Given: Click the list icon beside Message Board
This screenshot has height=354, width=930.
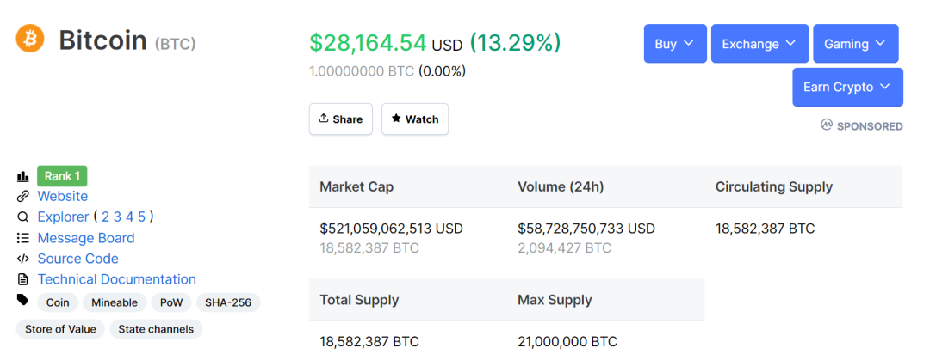Looking at the screenshot, I should coord(22,238).
